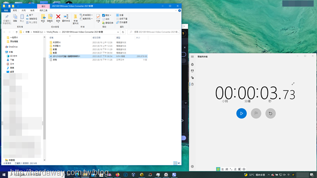Select the Stopwatch page in Clock sidebar
This screenshot has height=178, width=317.
point(192,84)
